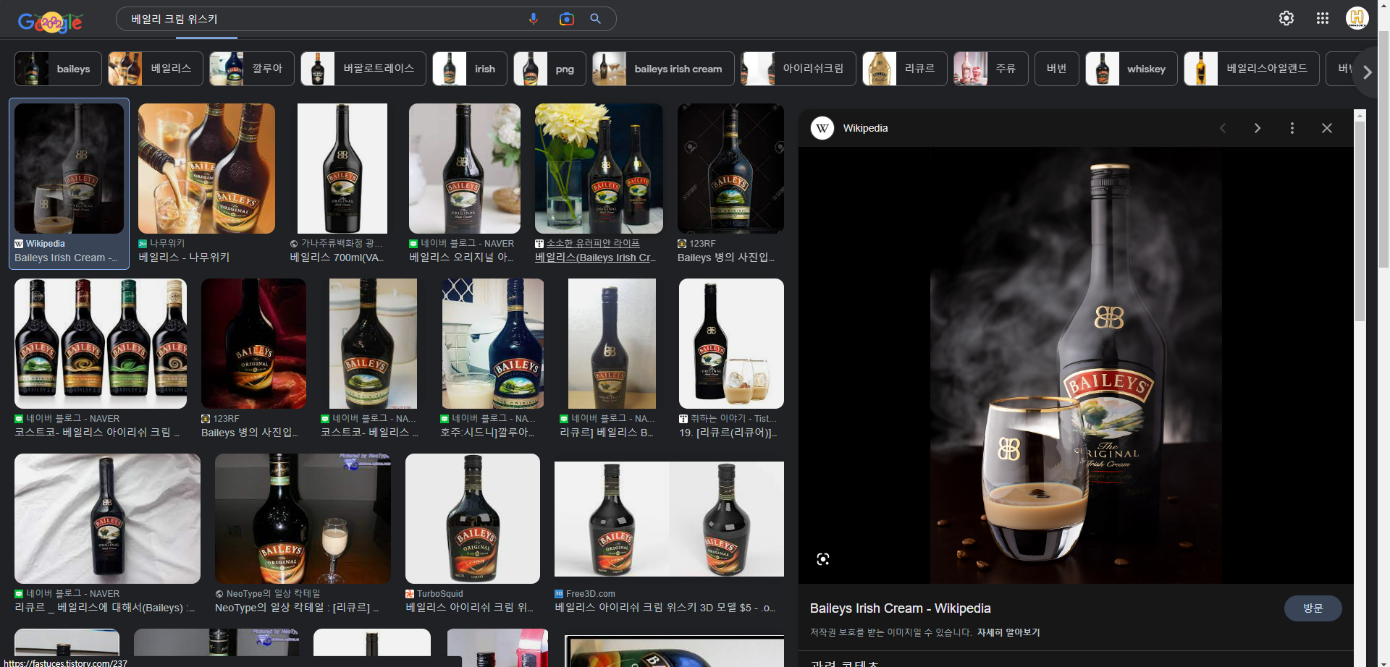Click Wikipedia source name in preview header
1390x667 pixels.
[x=865, y=128]
